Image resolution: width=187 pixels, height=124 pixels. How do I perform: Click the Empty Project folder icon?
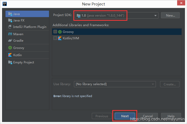coord(10,62)
